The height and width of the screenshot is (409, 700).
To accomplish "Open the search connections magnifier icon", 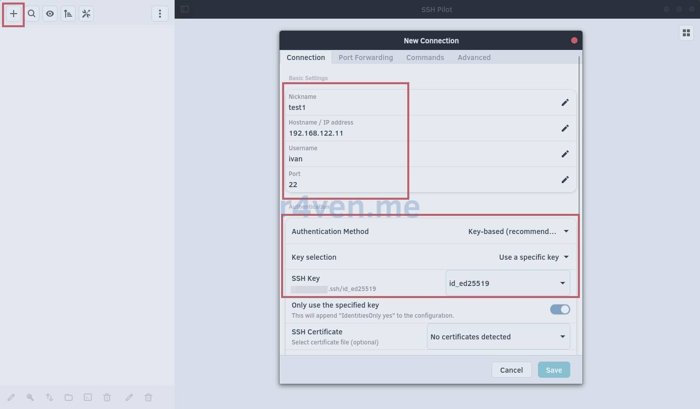I will (32, 14).
